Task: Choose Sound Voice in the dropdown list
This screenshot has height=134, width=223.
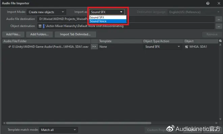Action: (x=108, y=21)
